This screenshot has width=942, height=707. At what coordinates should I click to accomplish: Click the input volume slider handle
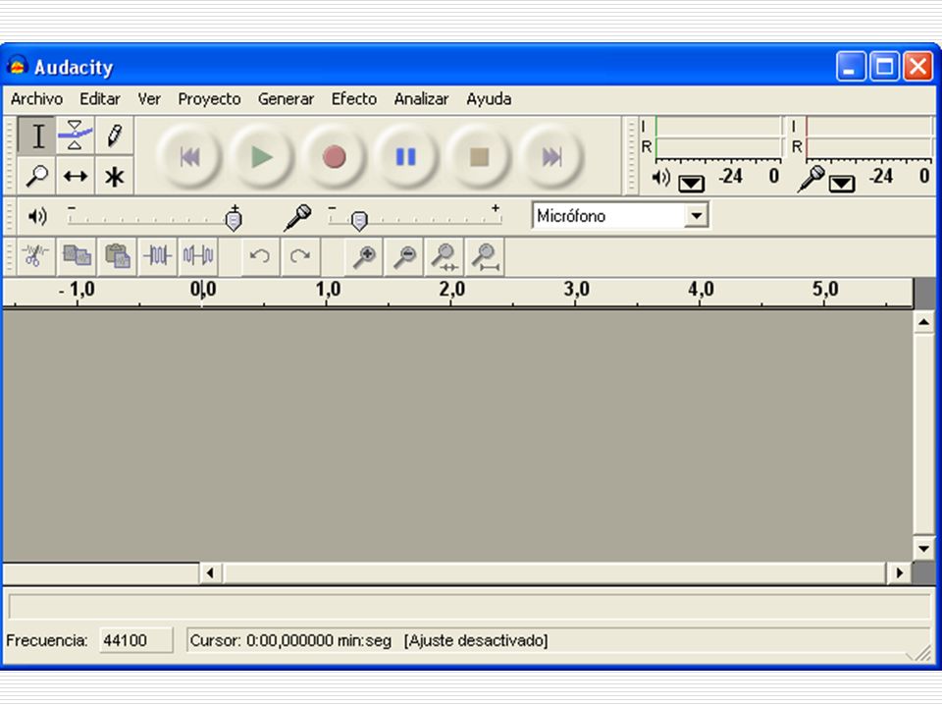(359, 221)
